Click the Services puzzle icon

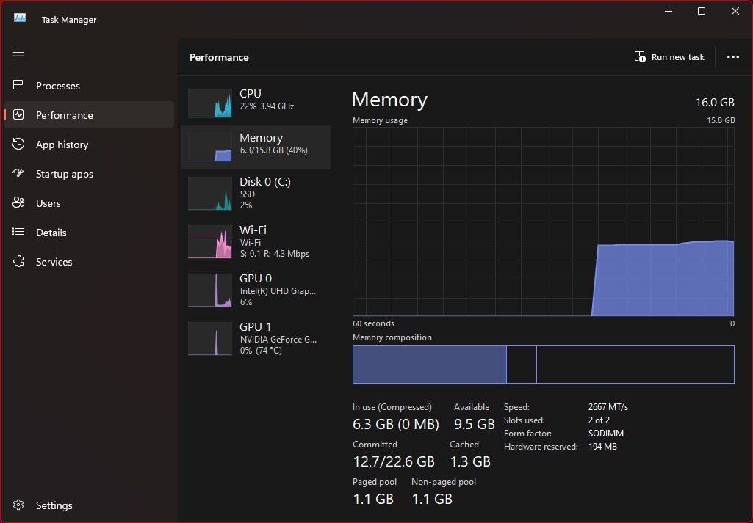19,262
